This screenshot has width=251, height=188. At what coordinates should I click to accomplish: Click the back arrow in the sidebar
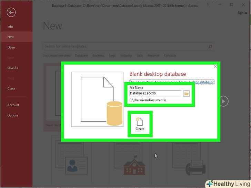click(11, 12)
